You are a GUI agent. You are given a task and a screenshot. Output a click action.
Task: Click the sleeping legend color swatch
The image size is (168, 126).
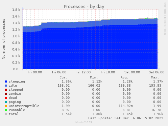click(x=6, y=82)
